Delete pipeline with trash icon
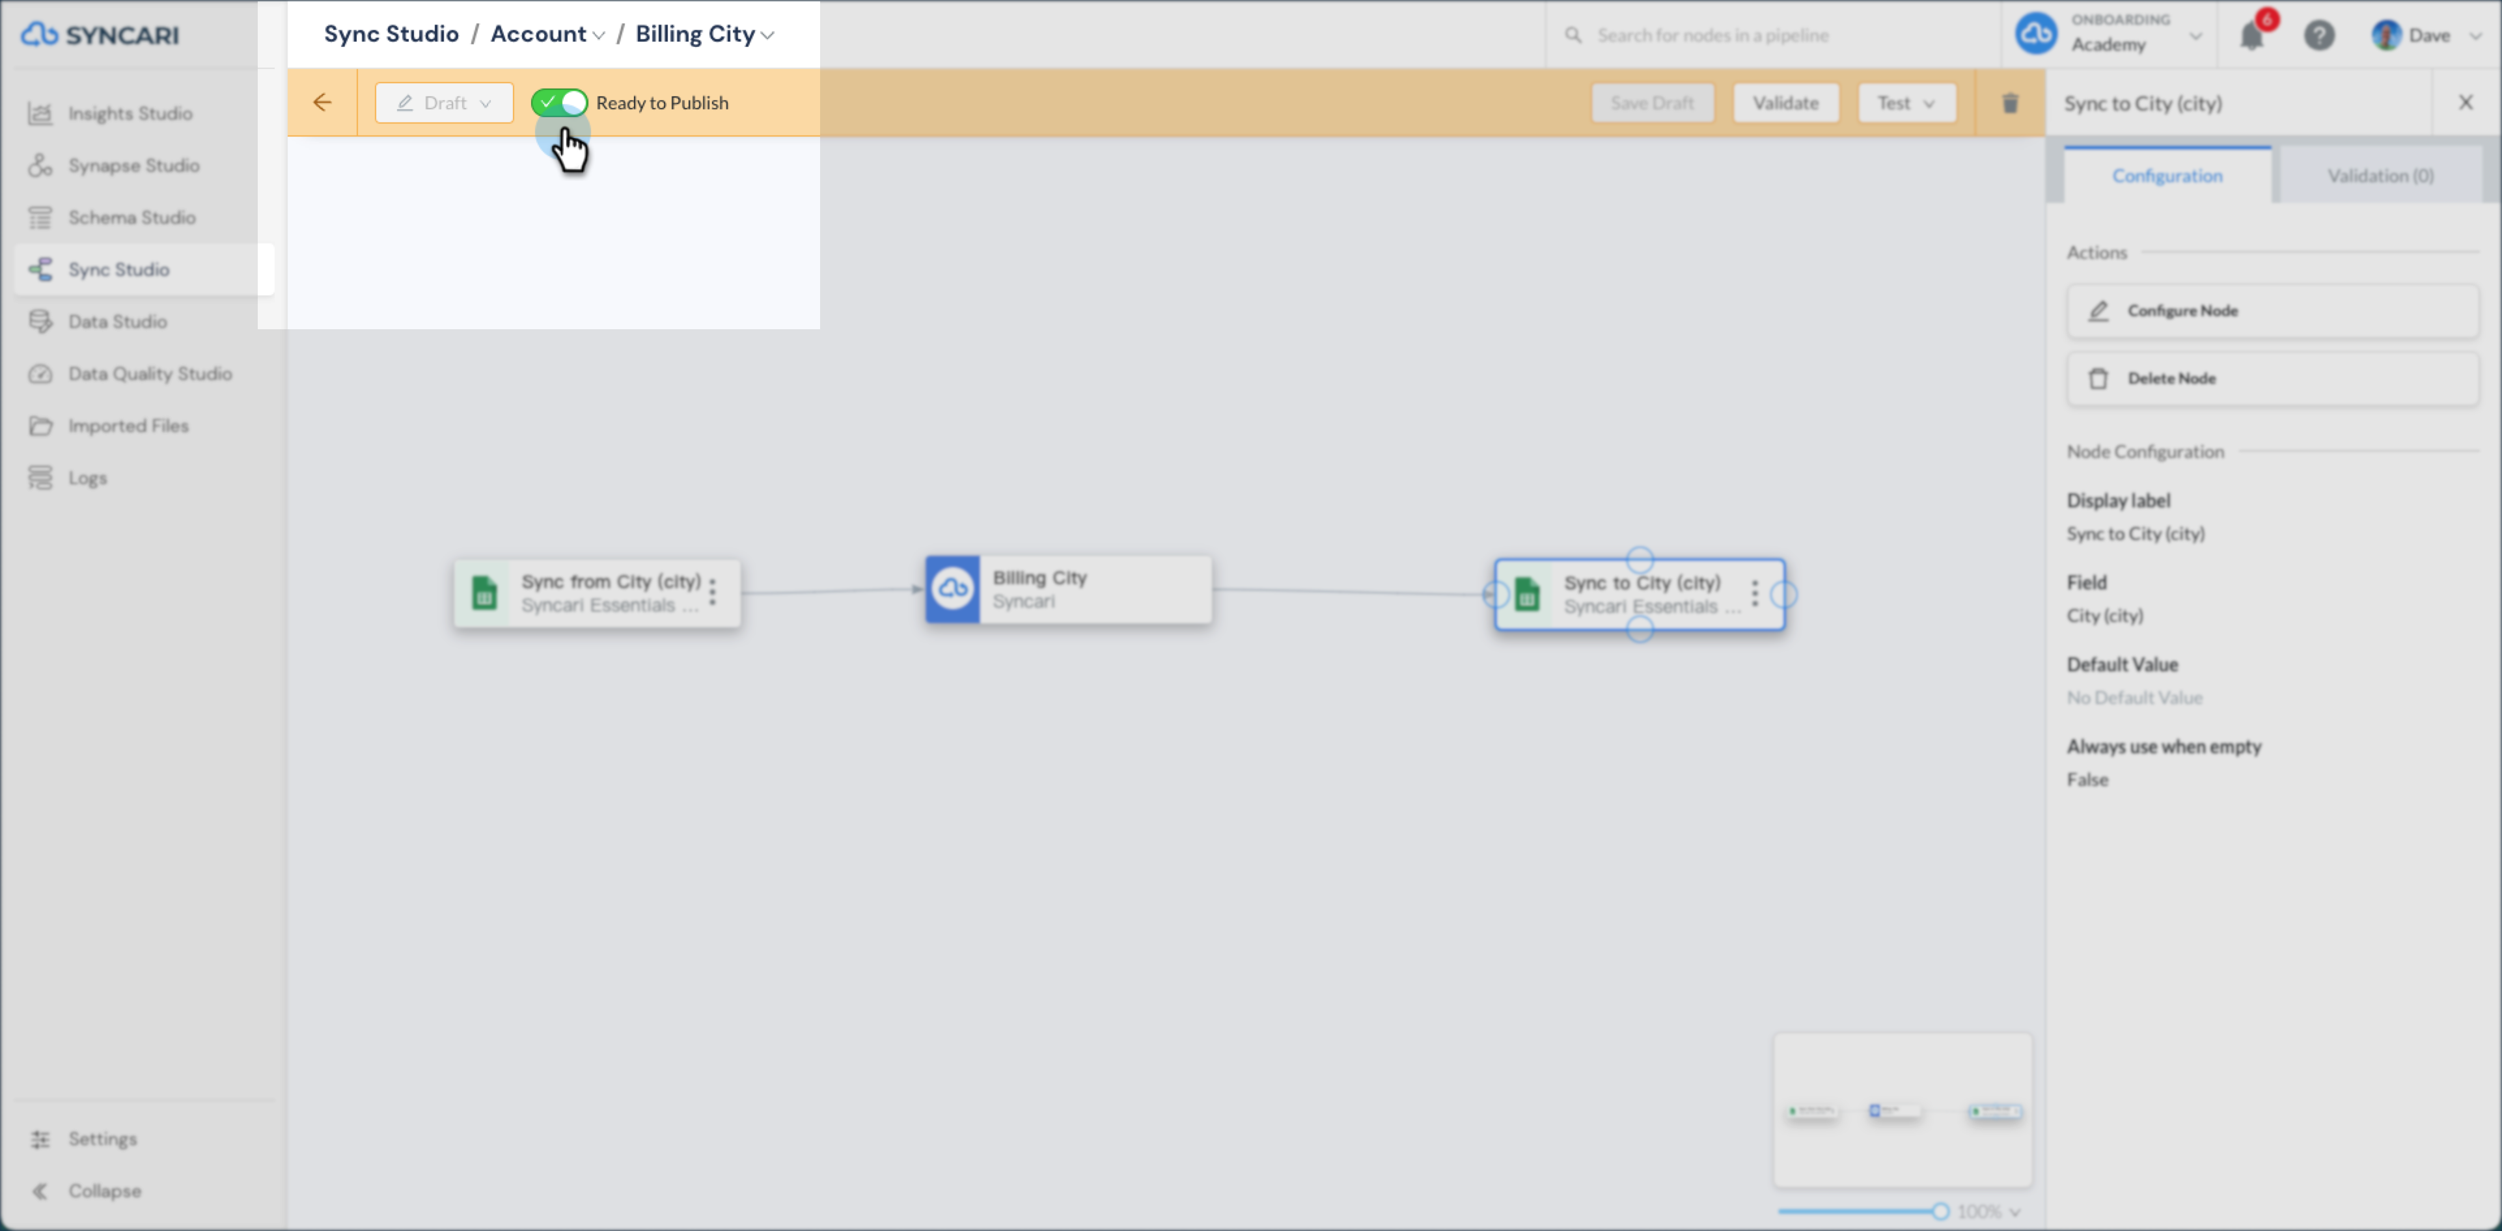The image size is (2502, 1231). 2009,103
